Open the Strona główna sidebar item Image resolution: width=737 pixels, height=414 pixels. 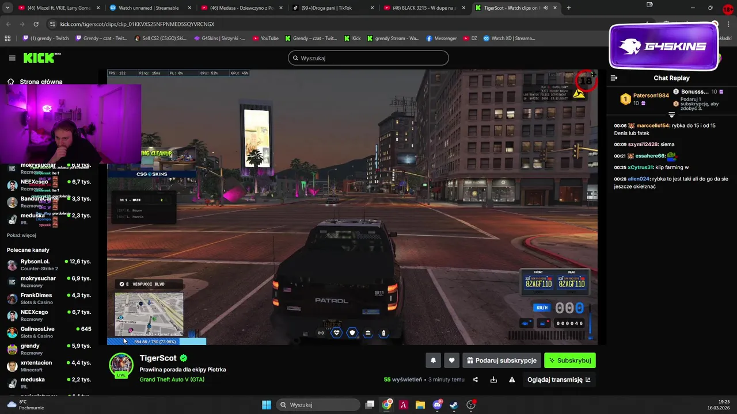click(x=35, y=82)
